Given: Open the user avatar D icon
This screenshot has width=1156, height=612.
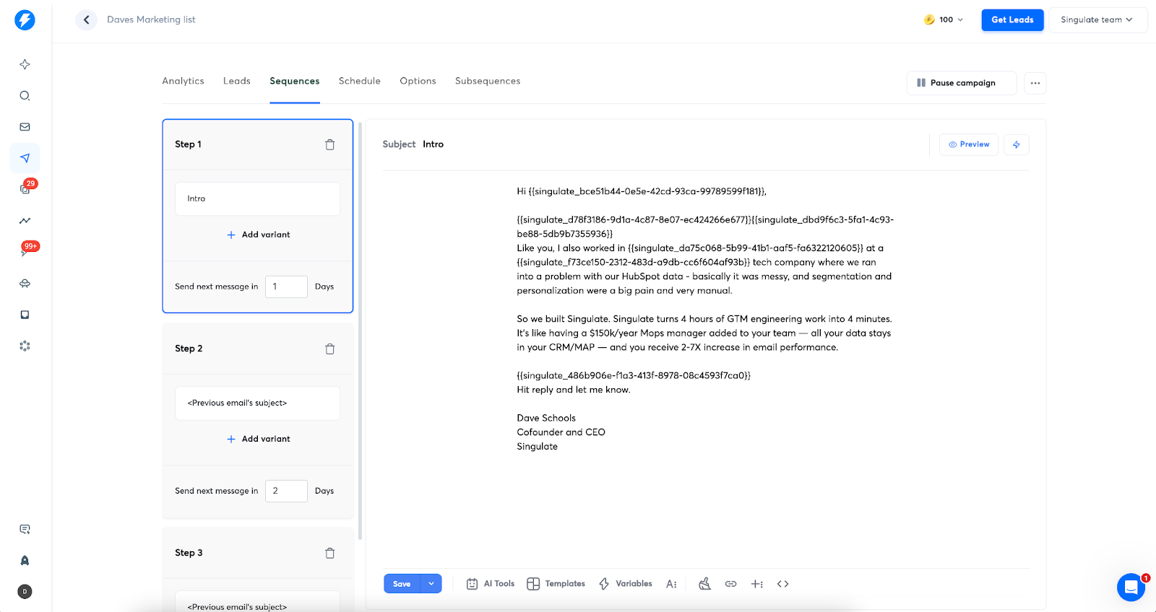Looking at the screenshot, I should 25,591.
